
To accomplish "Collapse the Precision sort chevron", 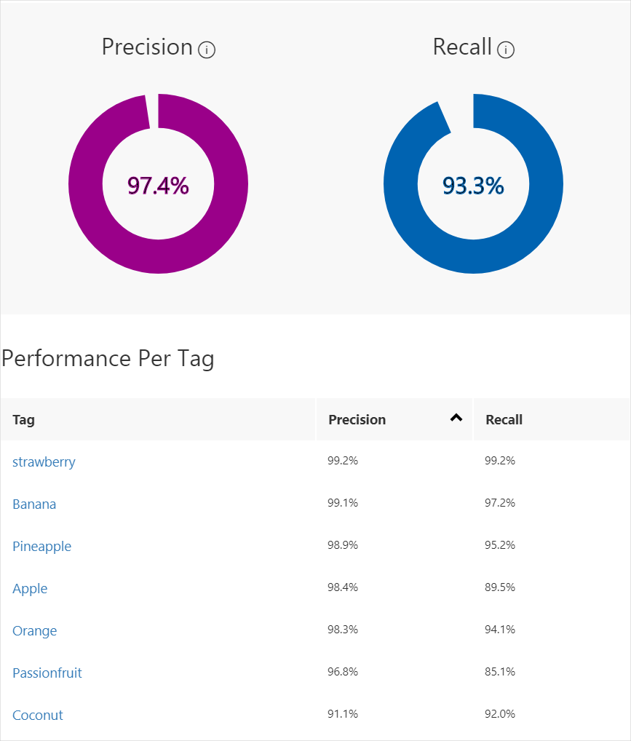I will pos(456,418).
